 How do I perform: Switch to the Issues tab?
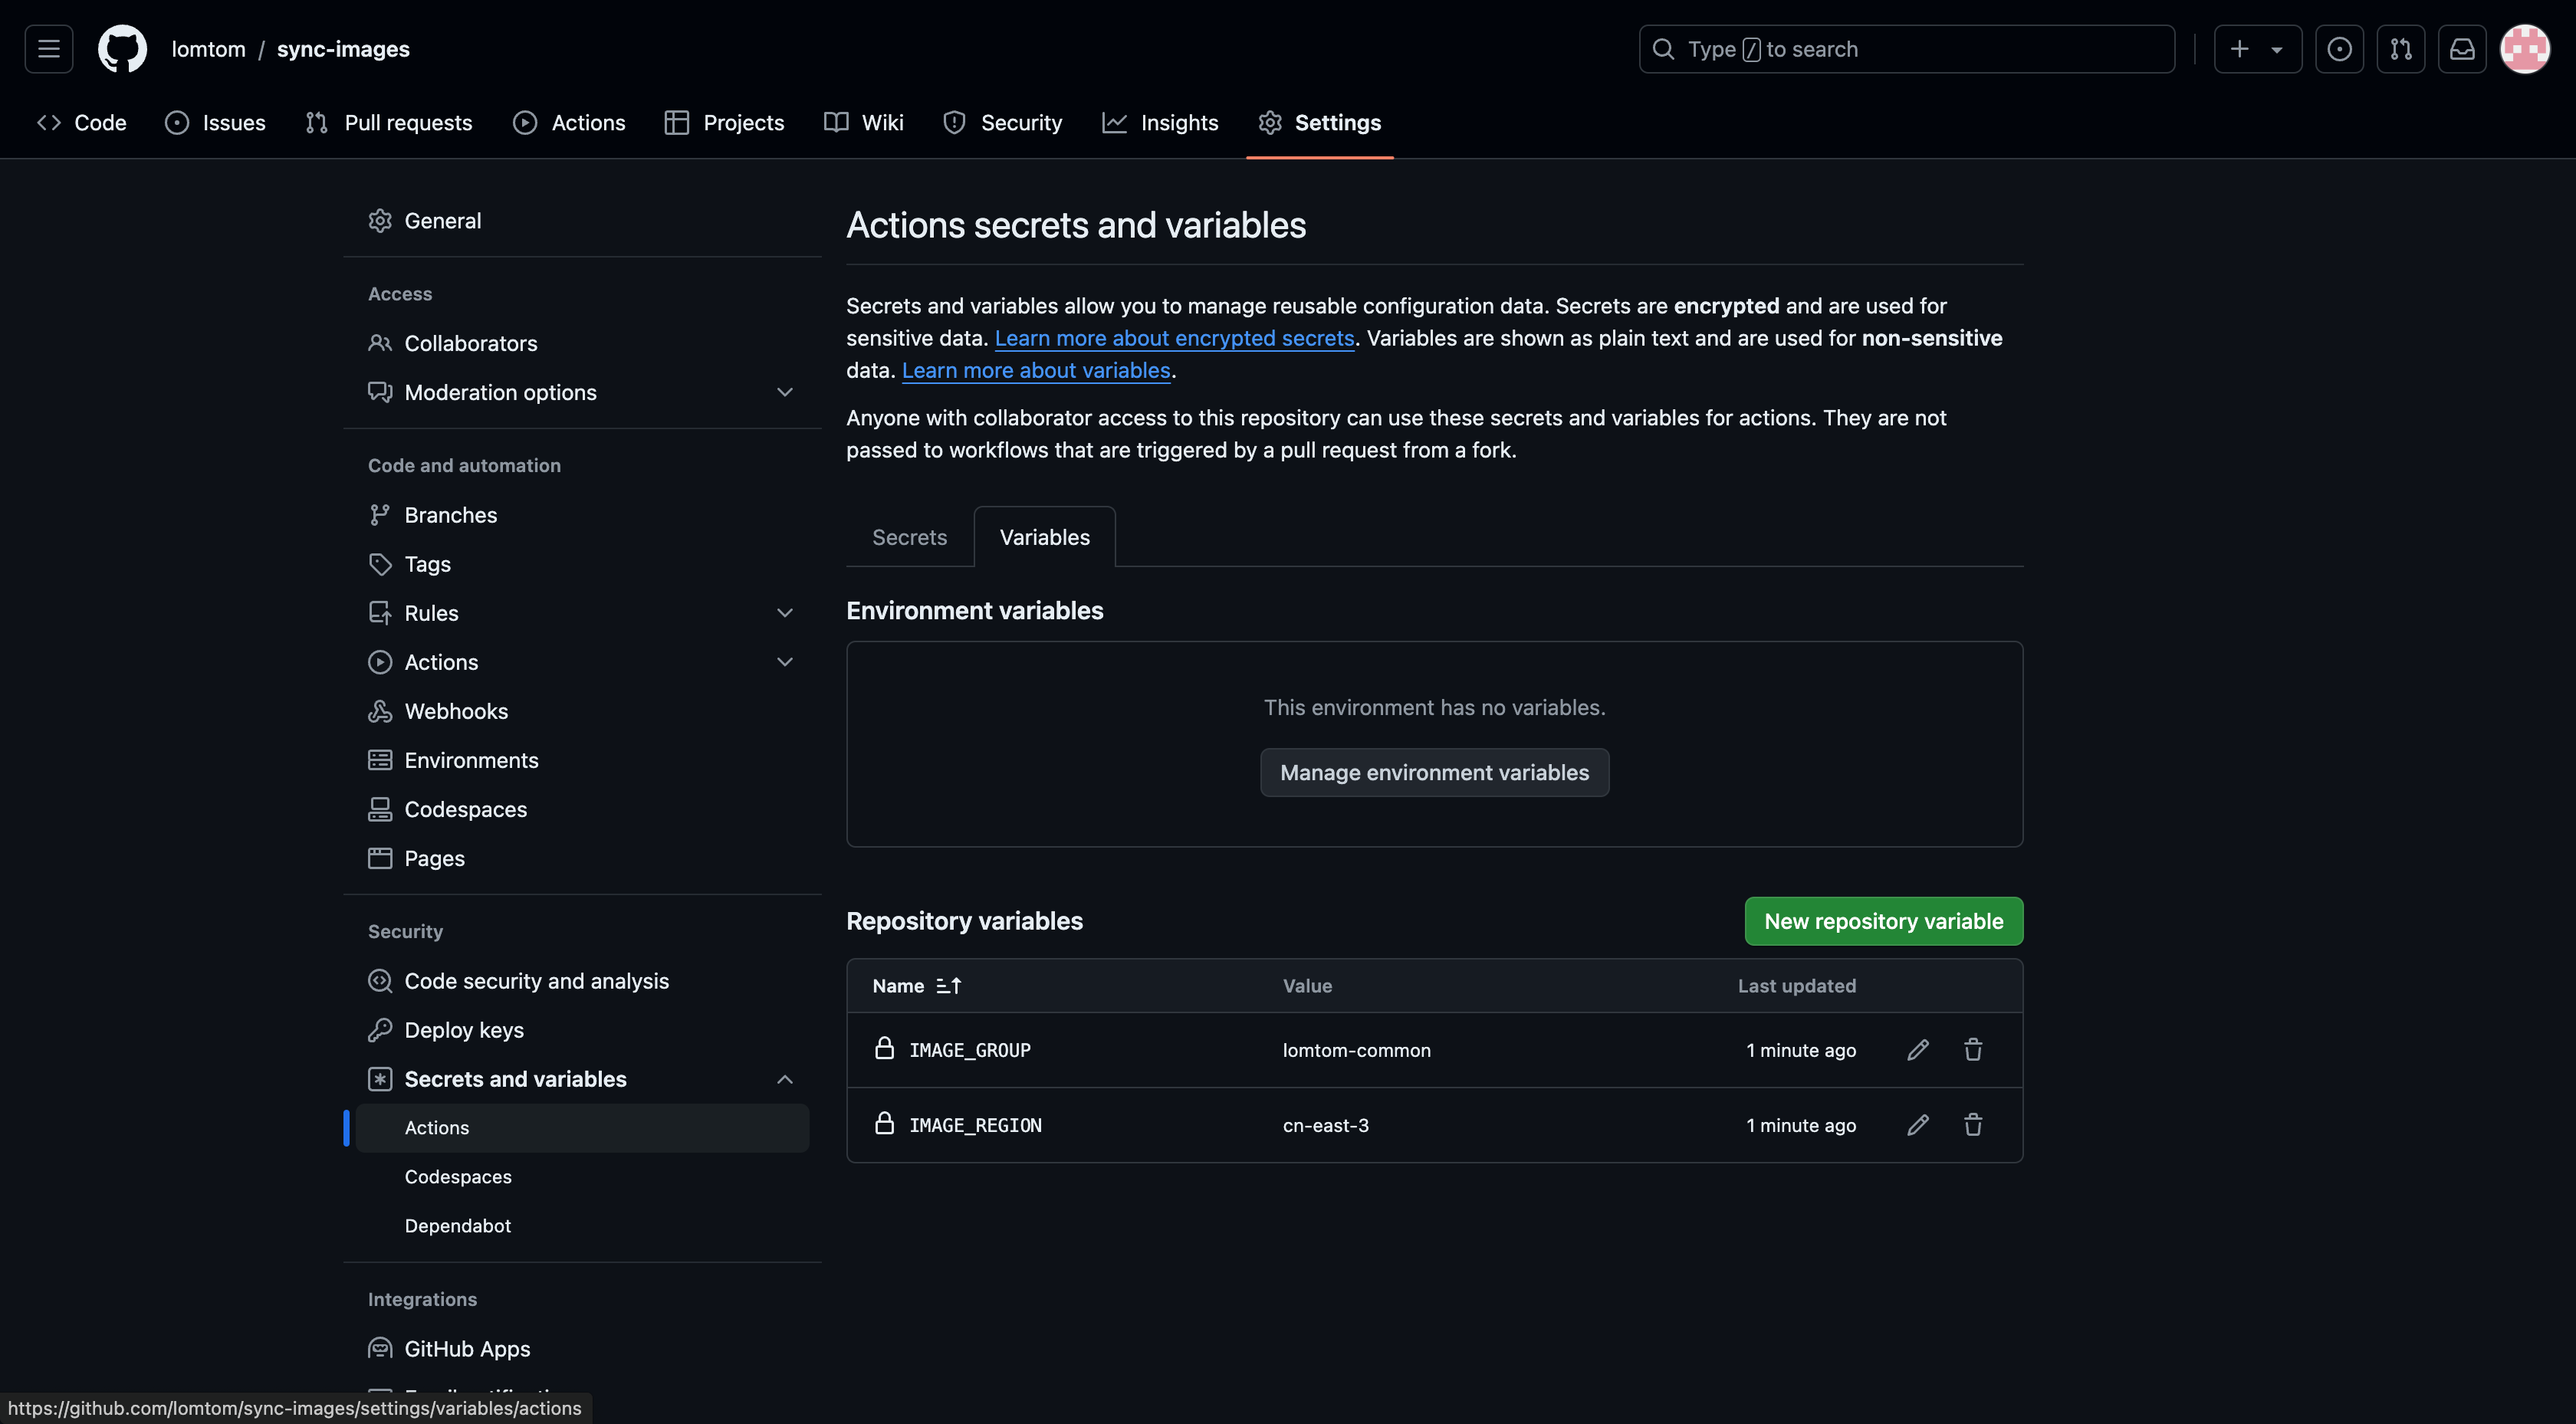215,122
